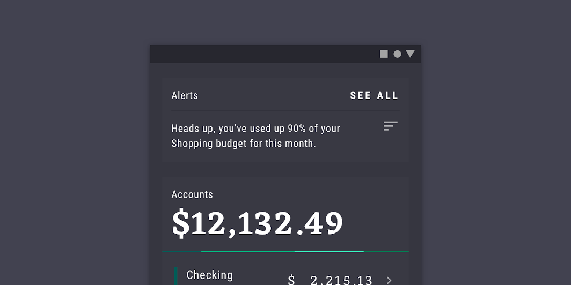
Task: Select the light teal accounts bar segment
Action: tap(329, 252)
